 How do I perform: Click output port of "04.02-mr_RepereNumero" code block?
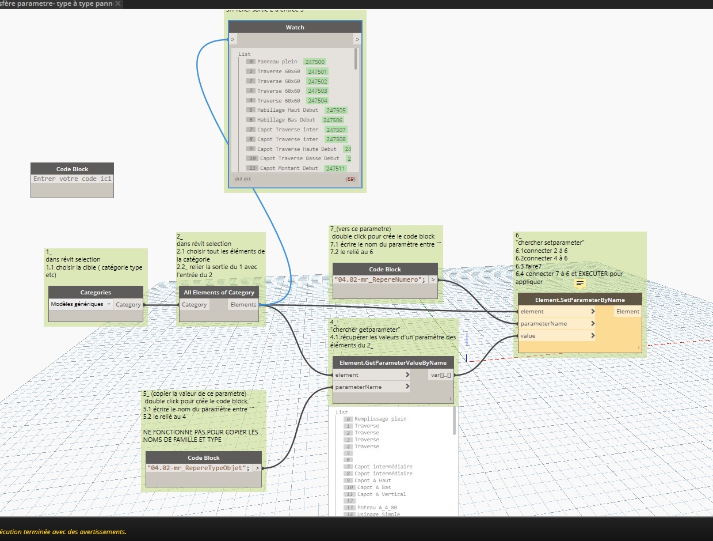432,280
